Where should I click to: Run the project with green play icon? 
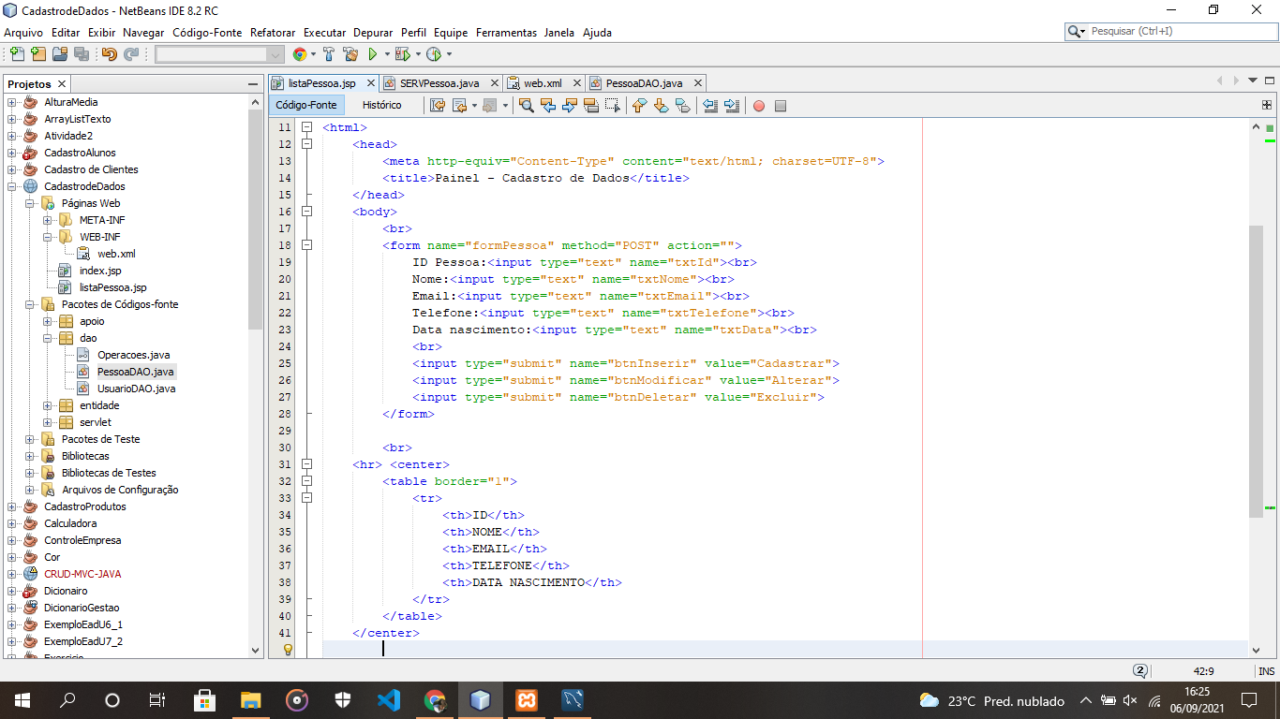coord(372,54)
